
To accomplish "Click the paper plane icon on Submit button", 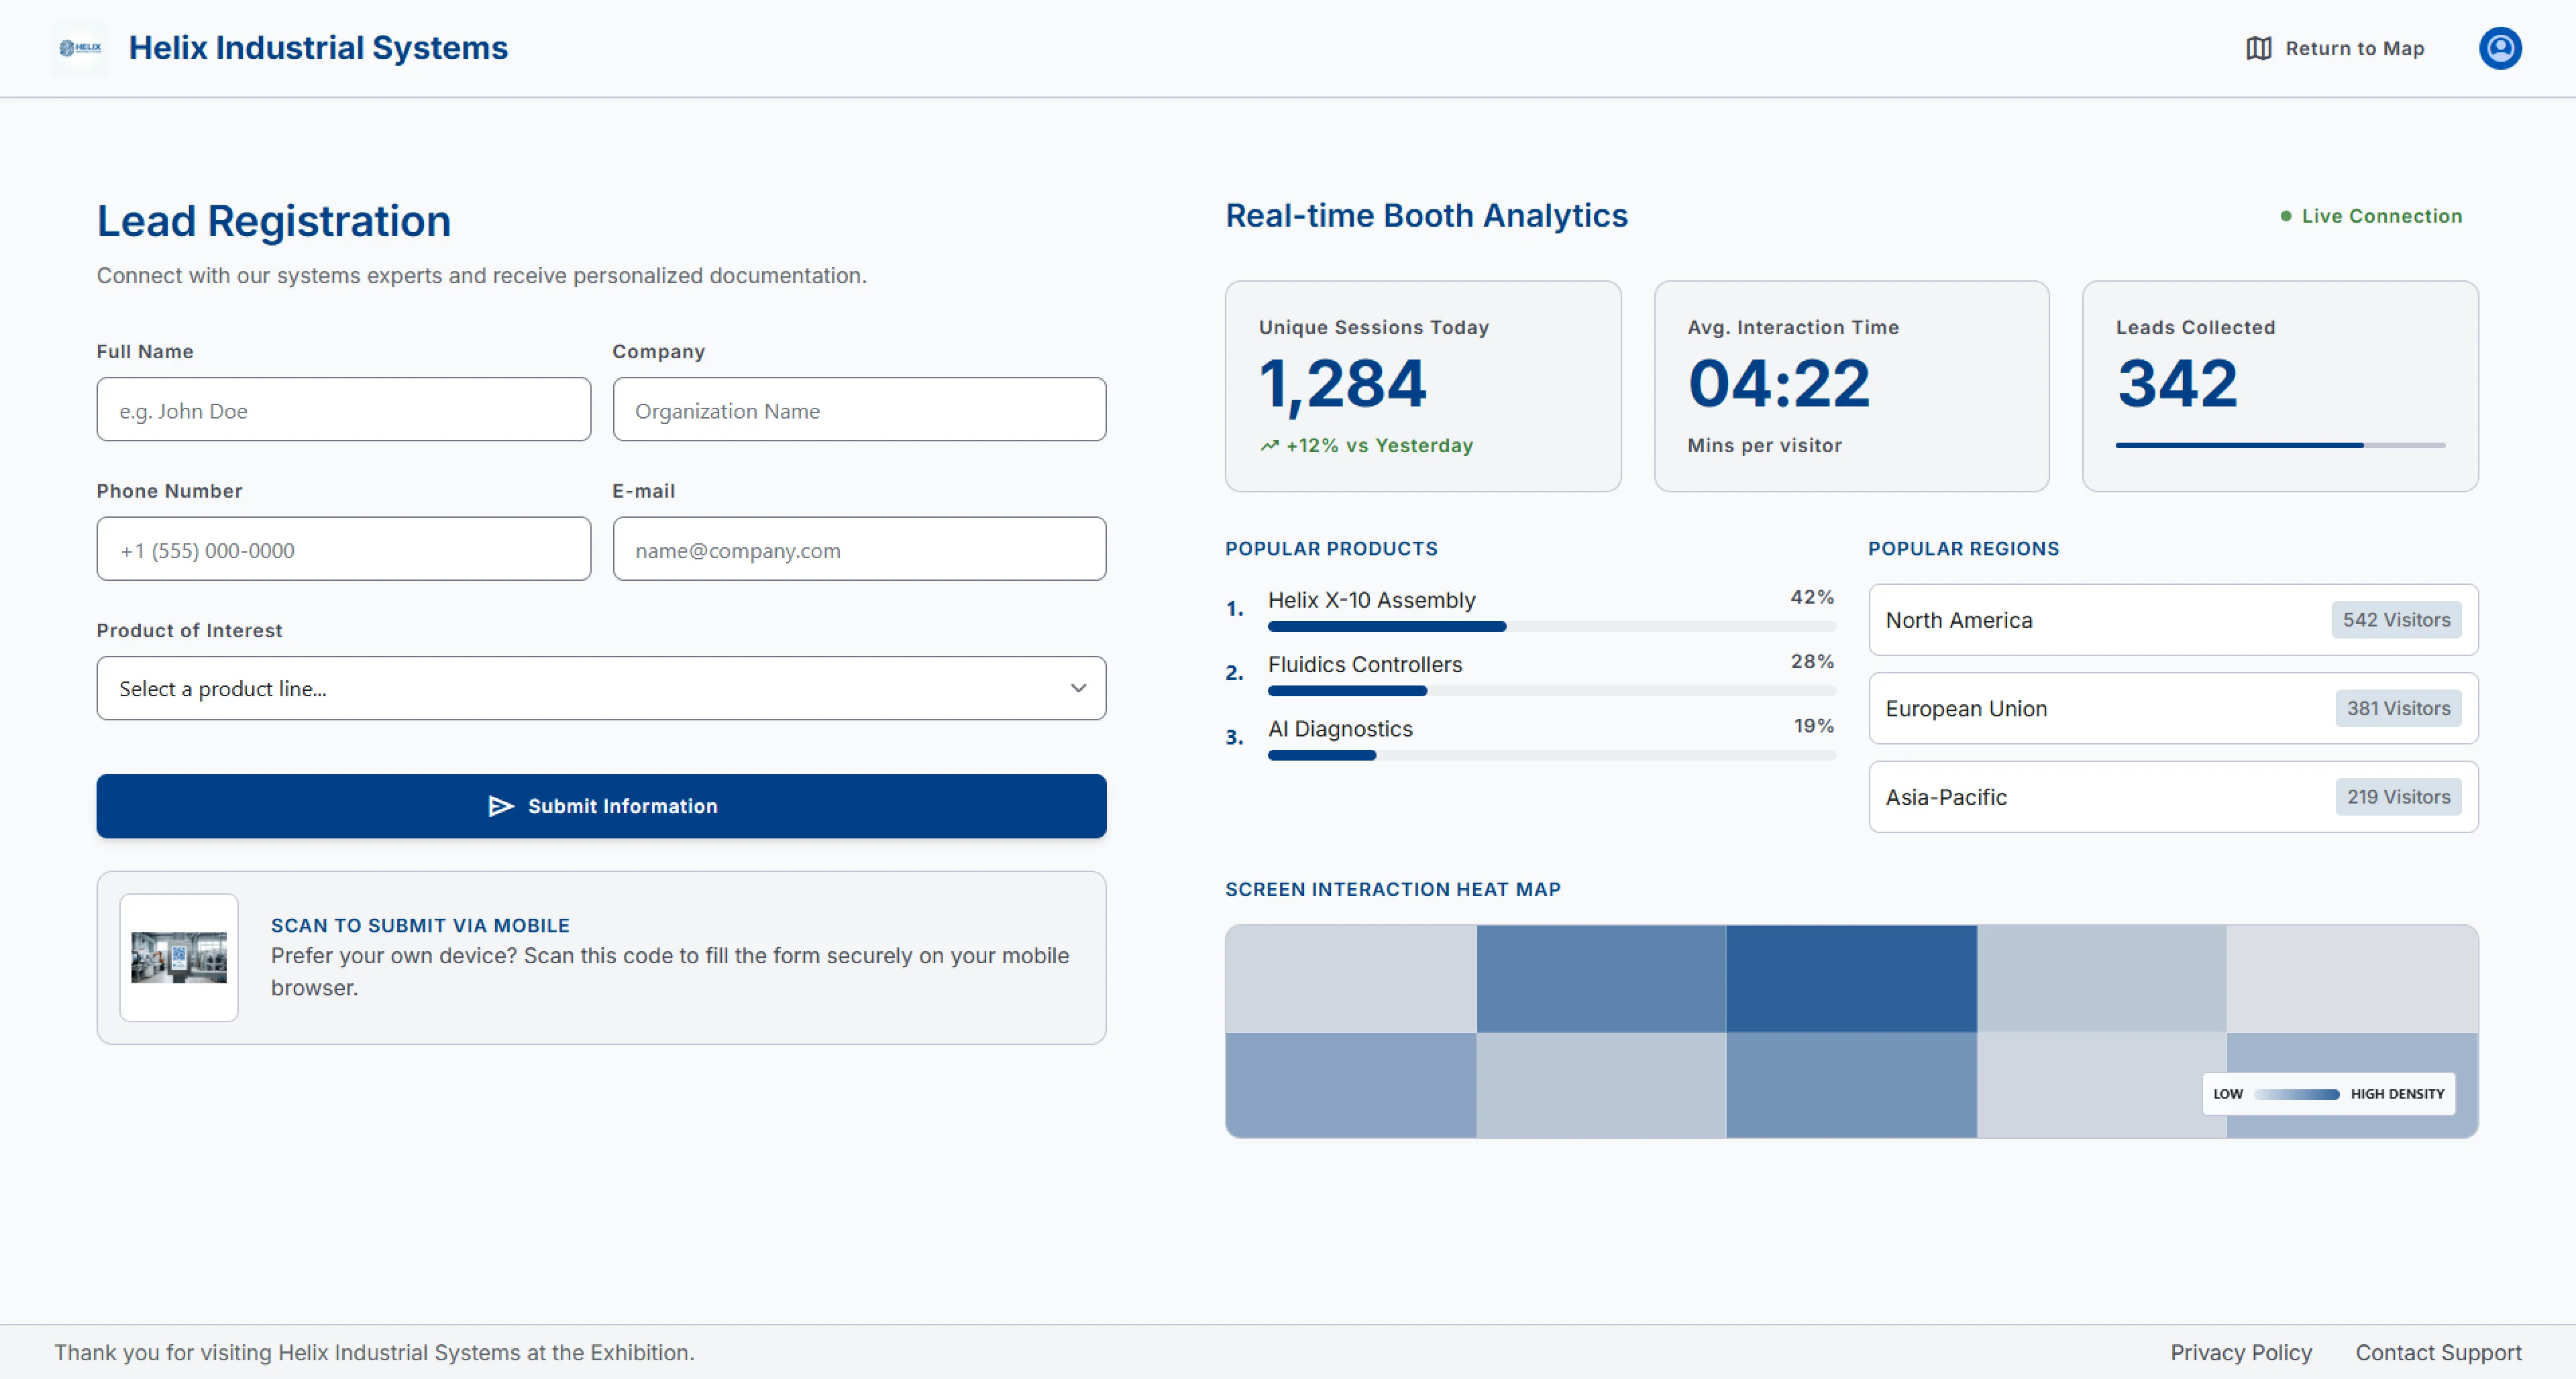I will pyautogui.click(x=501, y=806).
